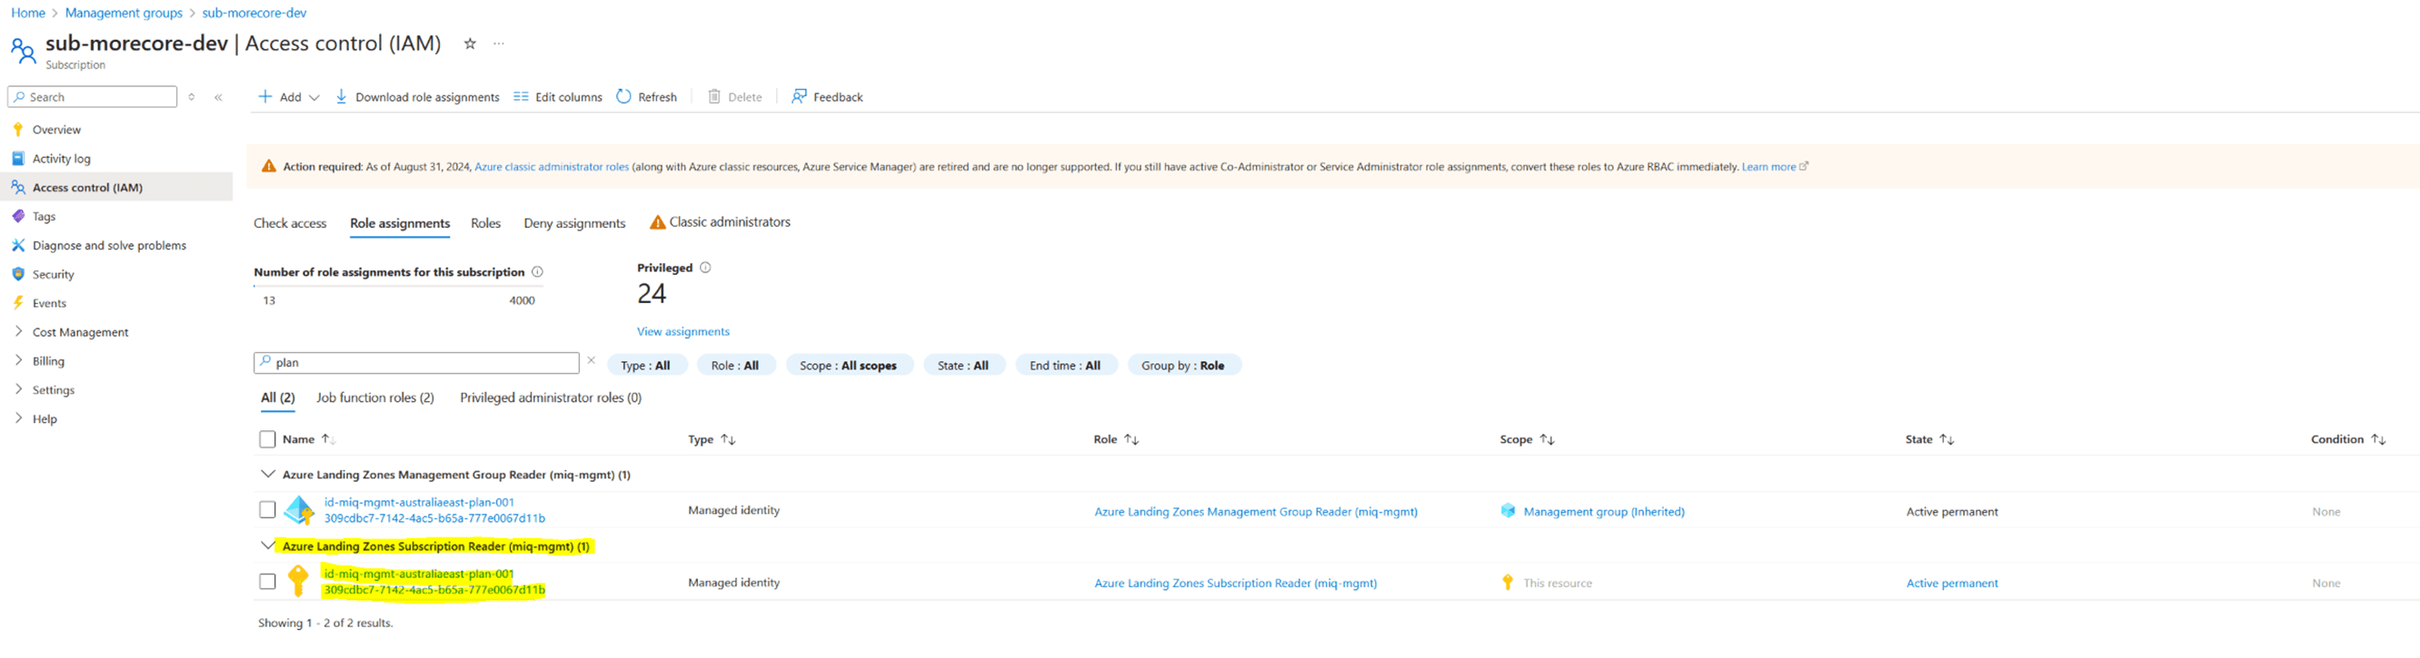Open the Classic administrators tab
2420x658 pixels.
[721, 222]
